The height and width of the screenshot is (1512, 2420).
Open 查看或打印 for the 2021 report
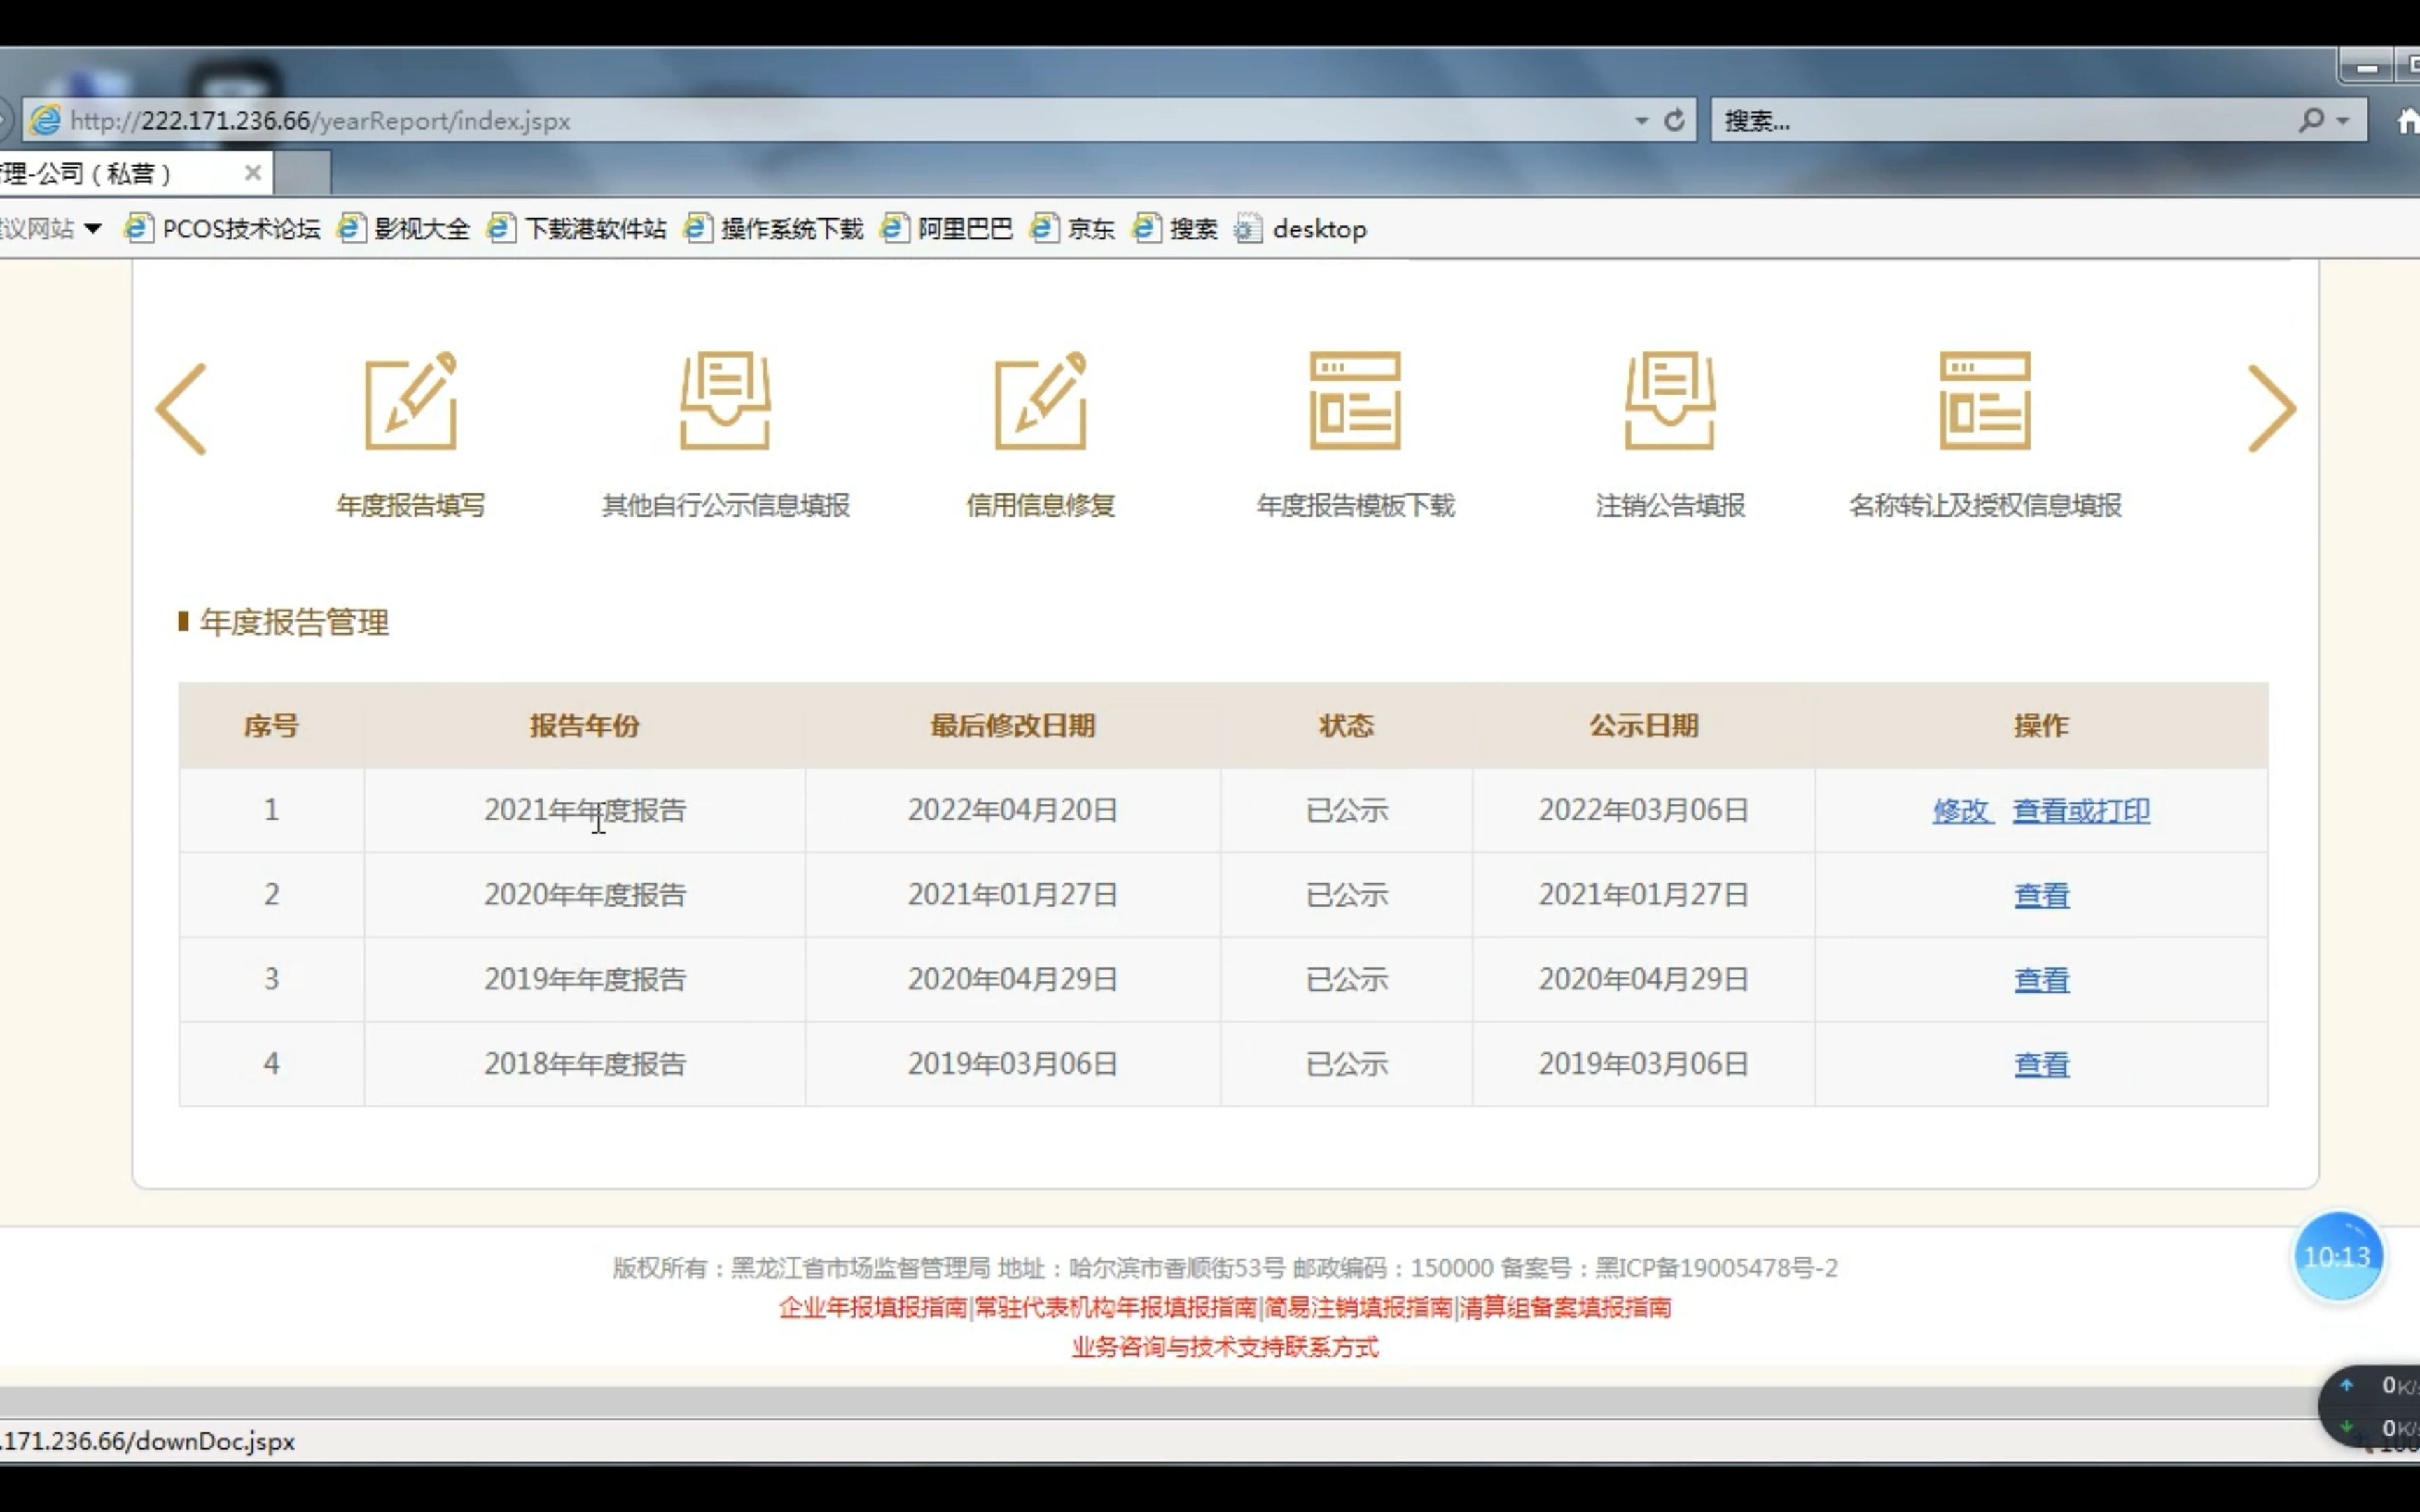click(x=2082, y=810)
